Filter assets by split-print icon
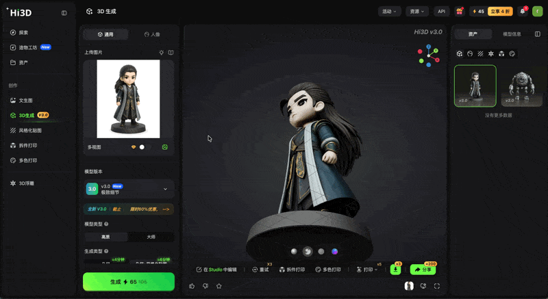This screenshot has width=548, height=299. (501, 54)
